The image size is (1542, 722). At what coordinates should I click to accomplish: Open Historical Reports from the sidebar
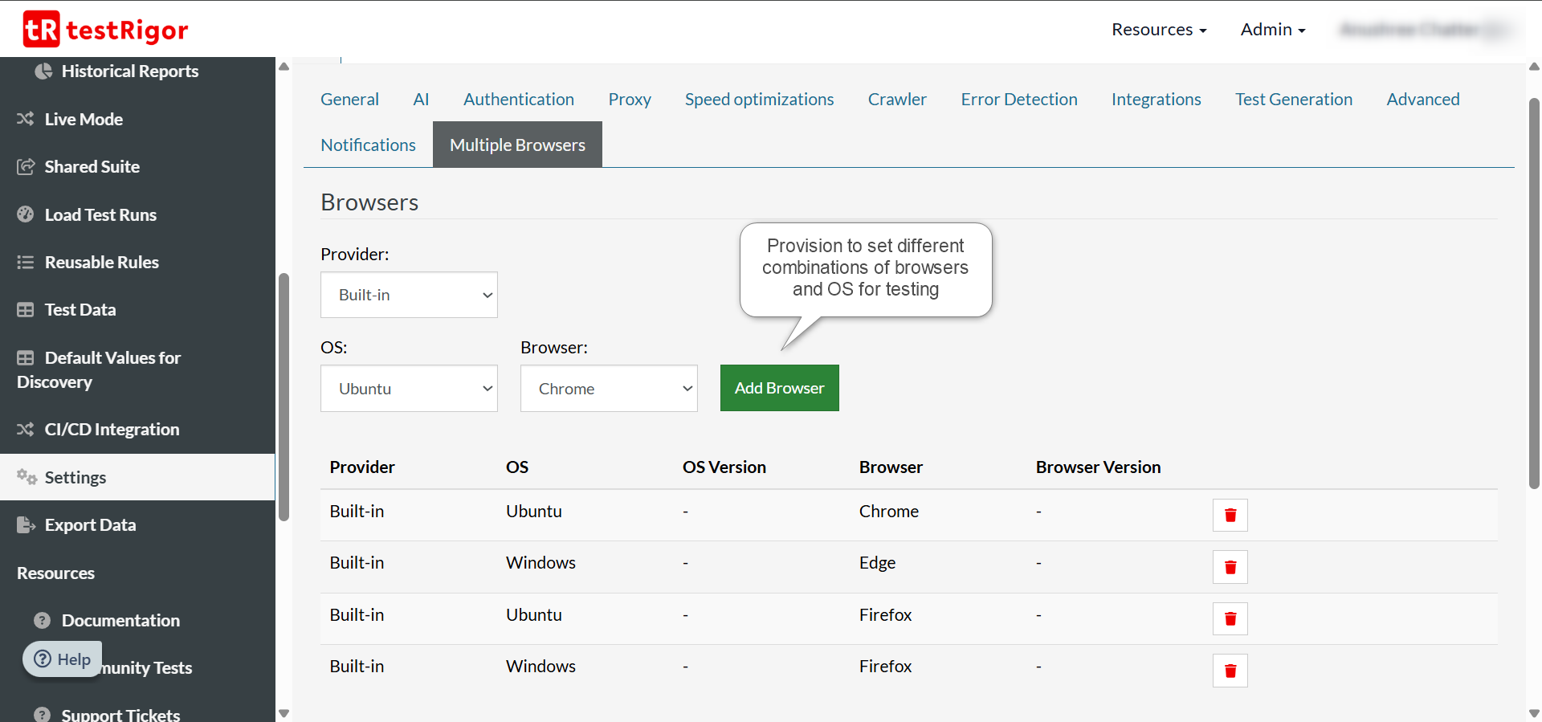[129, 71]
